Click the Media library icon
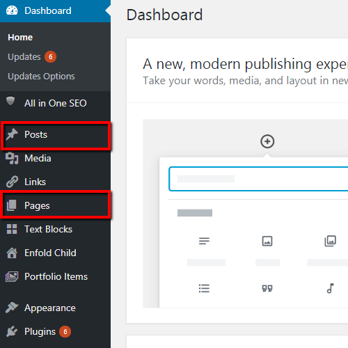The height and width of the screenshot is (348, 348). click(12, 158)
